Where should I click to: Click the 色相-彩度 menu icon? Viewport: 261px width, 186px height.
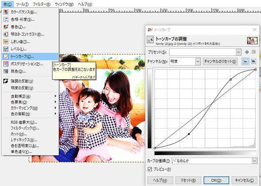pyautogui.click(x=6, y=19)
